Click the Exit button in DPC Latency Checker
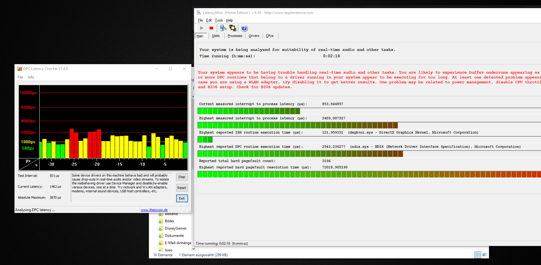 182,198
